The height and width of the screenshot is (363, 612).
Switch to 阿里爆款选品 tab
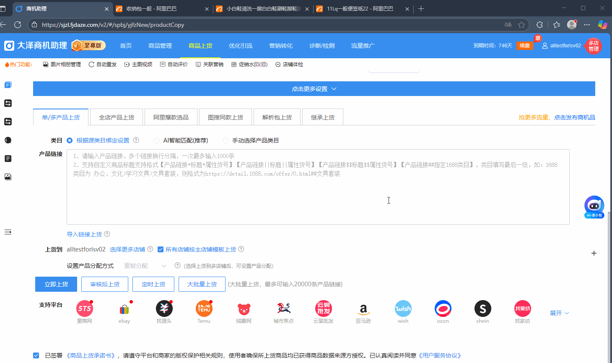pyautogui.click(x=171, y=117)
